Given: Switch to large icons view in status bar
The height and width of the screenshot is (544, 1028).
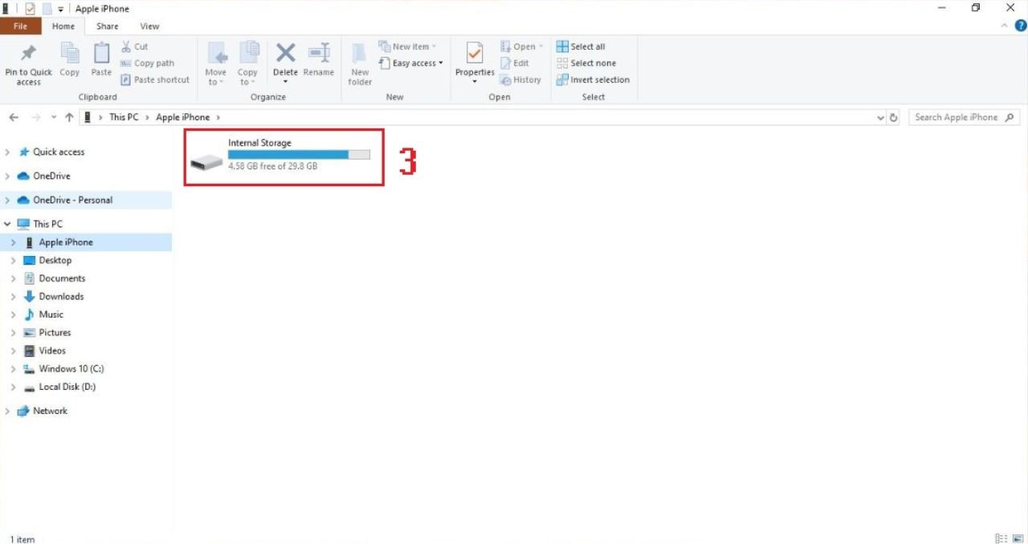Looking at the screenshot, I should 1017,538.
